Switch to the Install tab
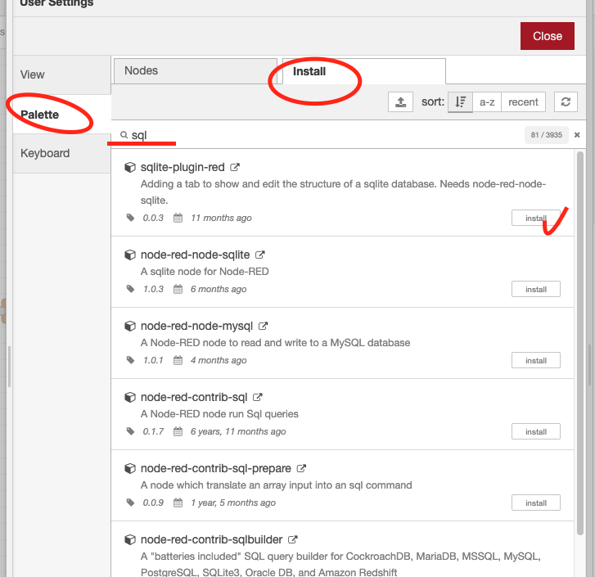 (364, 71)
